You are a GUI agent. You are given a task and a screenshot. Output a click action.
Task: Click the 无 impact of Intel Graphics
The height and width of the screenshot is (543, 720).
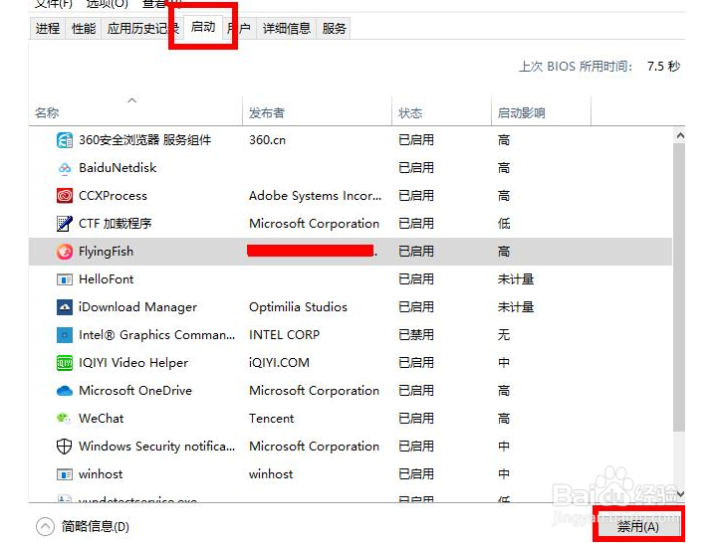pos(504,335)
